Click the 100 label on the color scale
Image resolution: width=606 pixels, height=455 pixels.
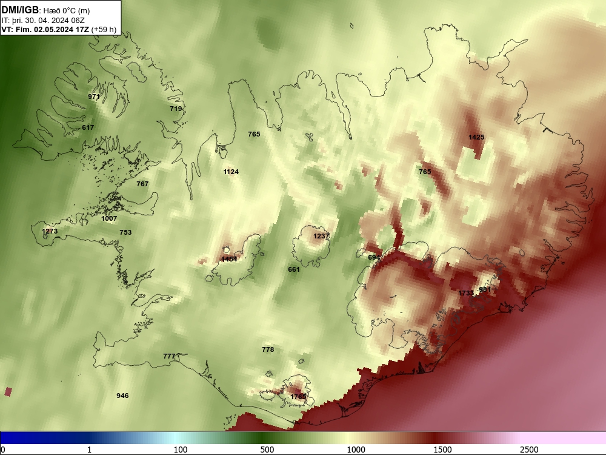click(x=181, y=450)
